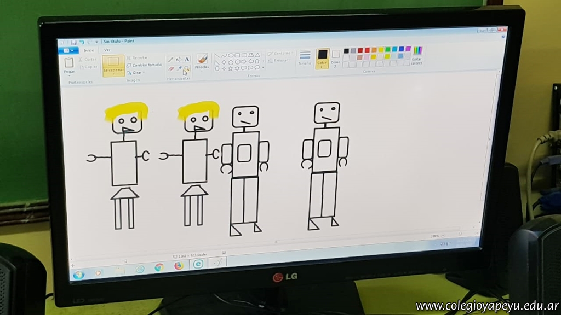Open Google Chrome from the taskbar

(159, 267)
